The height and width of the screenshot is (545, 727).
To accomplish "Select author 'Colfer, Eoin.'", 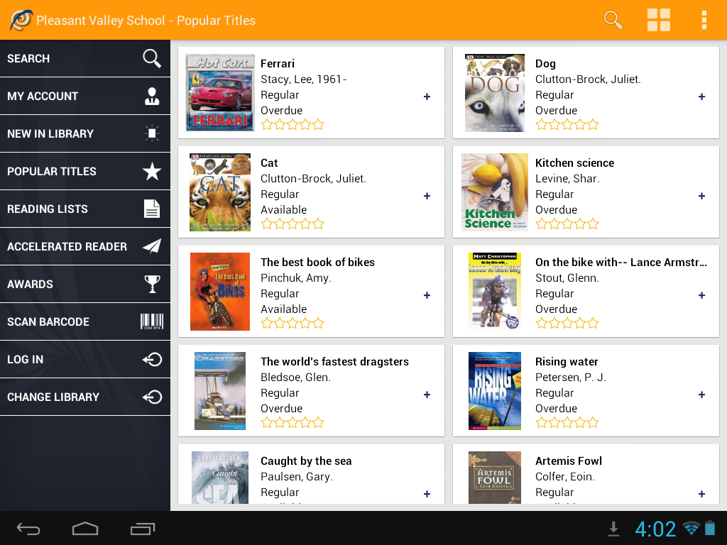I will [564, 477].
